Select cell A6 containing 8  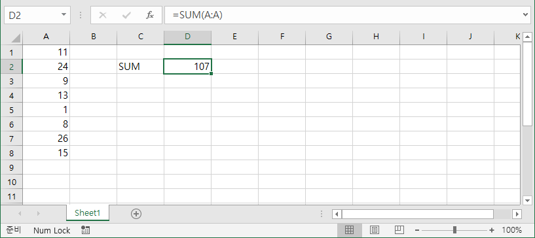point(46,124)
